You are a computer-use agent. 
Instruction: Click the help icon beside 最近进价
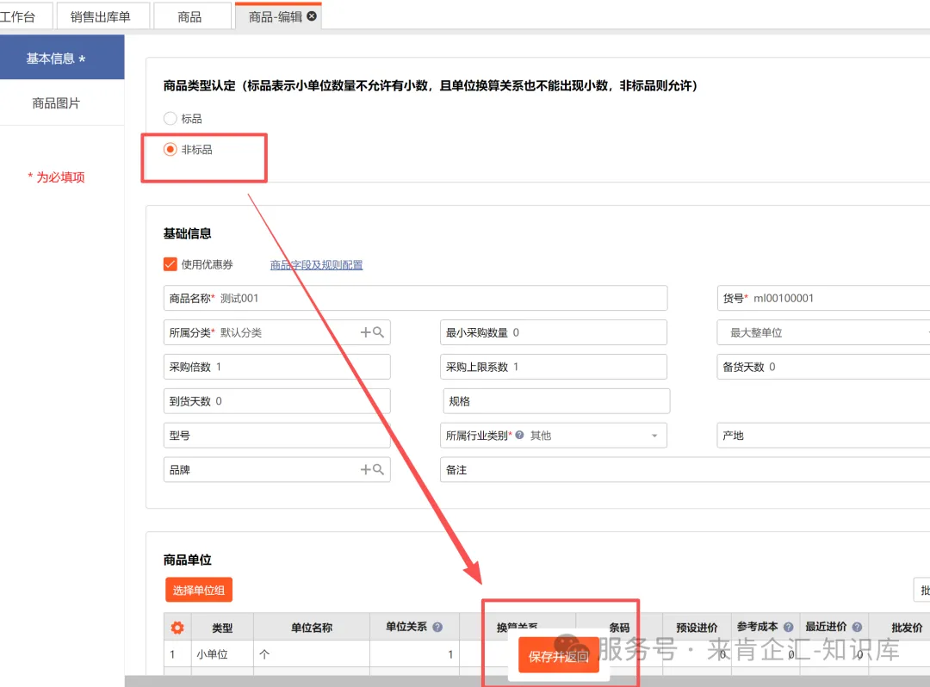(x=857, y=628)
